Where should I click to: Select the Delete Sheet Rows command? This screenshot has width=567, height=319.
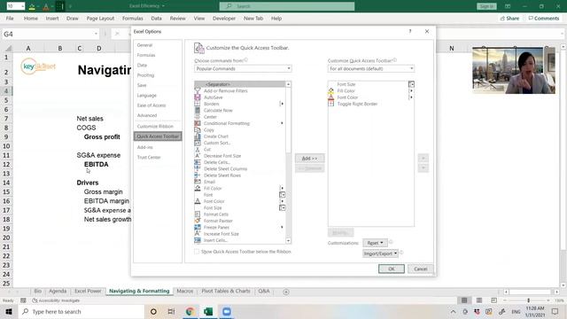[240, 175]
